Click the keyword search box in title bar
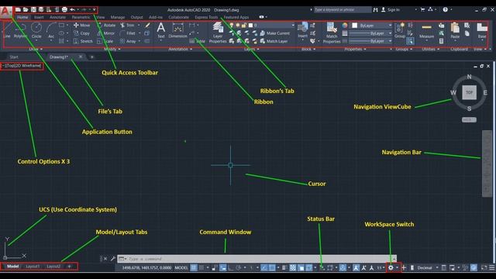Image resolution: width=496 pixels, height=279 pixels. tap(343, 10)
